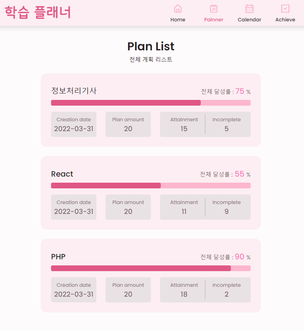Click the 학습 플래너 logo text
This screenshot has width=304, height=331.
pos(37,12)
